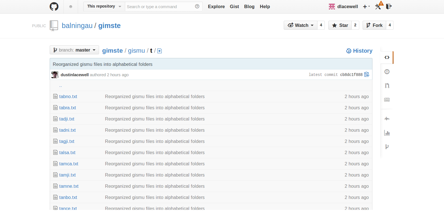Open tamca.txt file
Image resolution: width=444 pixels, height=211 pixels.
tap(69, 164)
